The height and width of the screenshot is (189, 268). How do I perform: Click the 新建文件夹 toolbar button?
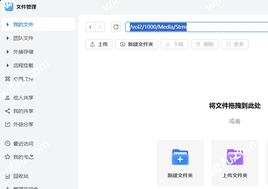136,44
